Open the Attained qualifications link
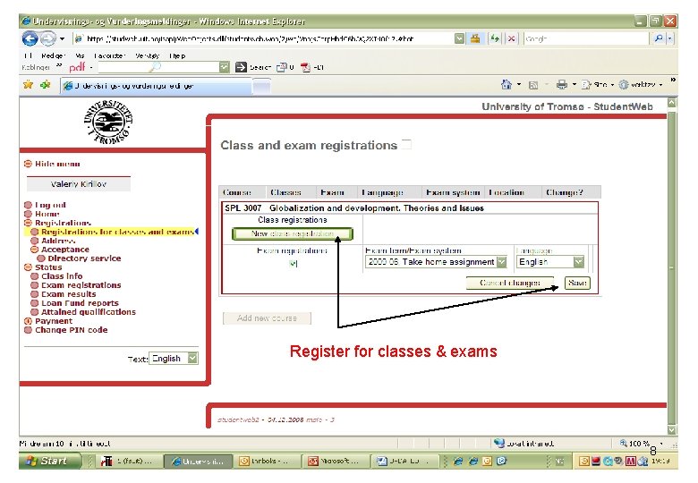Viewport: 698px width, 483px height. pos(89,312)
